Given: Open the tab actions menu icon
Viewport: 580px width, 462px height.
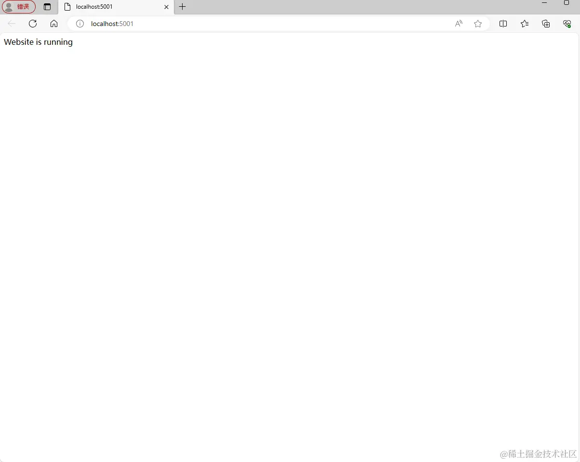Looking at the screenshot, I should [47, 7].
